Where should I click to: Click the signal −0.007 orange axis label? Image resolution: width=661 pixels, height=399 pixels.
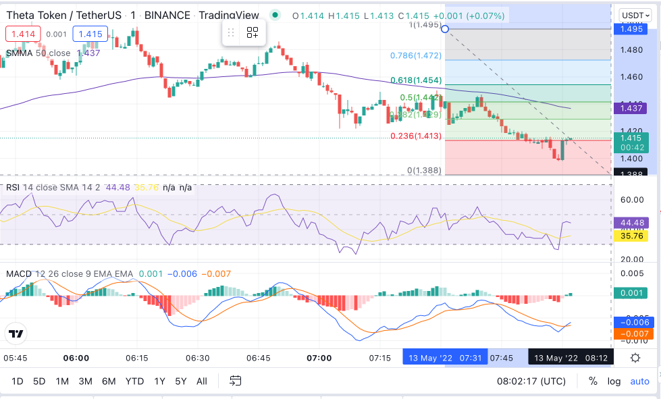(x=633, y=334)
